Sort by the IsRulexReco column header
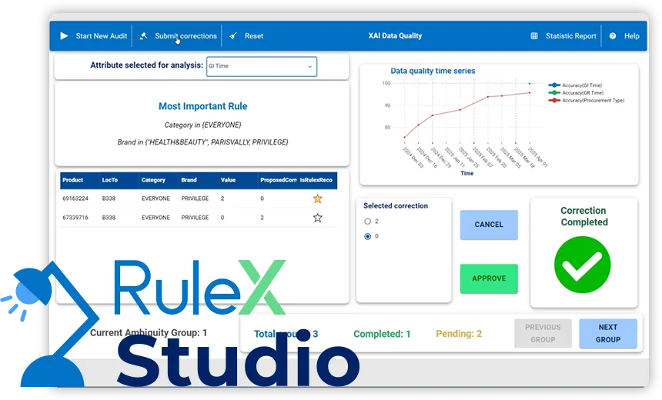The width and height of the screenshot is (662, 400). click(x=316, y=180)
